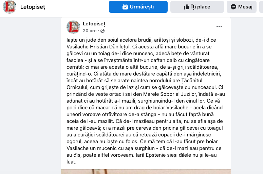Image resolution: width=263 pixels, height=174 pixels.
Task: Toggle the Îți place like button
Action: [x=197, y=7]
